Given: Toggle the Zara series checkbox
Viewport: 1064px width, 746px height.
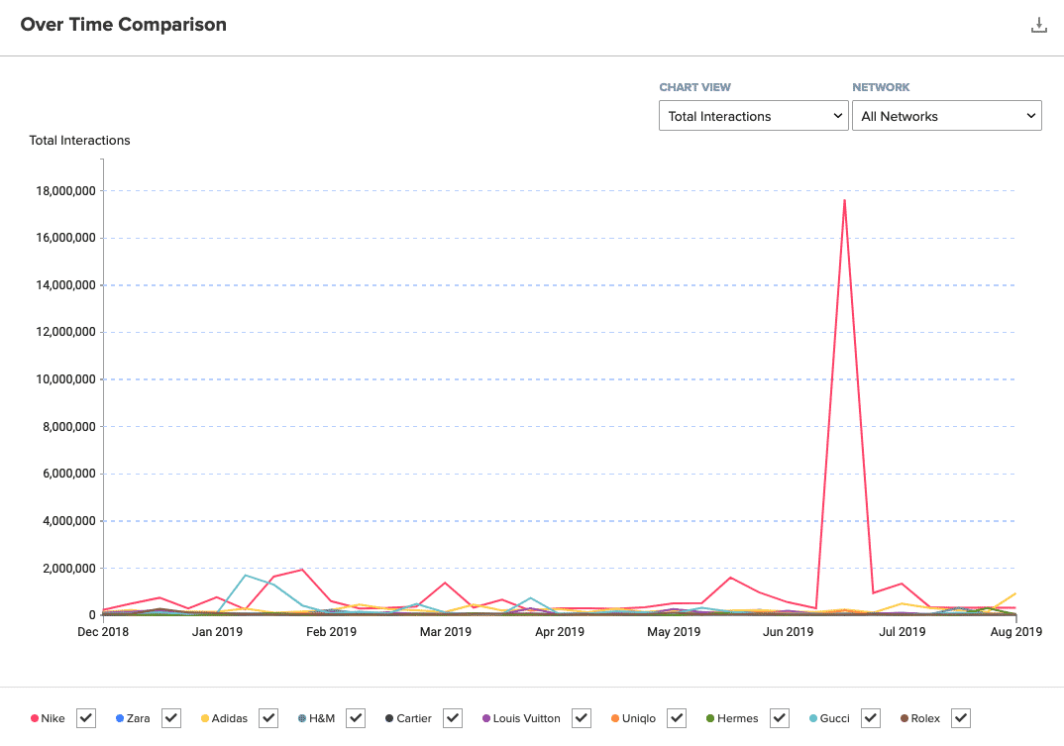Looking at the screenshot, I should pos(171,718).
